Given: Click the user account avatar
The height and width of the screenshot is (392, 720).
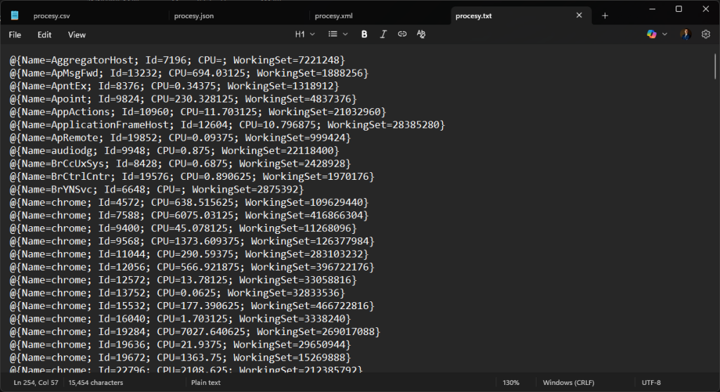Looking at the screenshot, I should [686, 34].
